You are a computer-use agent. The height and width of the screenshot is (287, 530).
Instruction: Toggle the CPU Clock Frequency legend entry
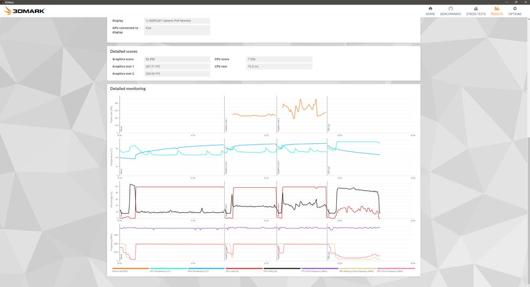(x=320, y=270)
